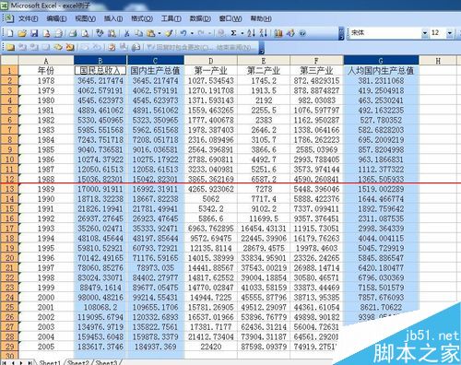Undo the last action

tap(183, 33)
